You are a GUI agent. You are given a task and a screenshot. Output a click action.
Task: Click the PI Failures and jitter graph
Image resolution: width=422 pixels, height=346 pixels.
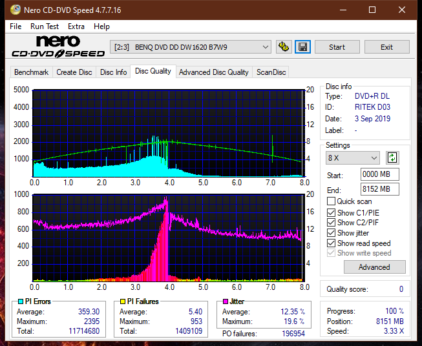pos(169,238)
